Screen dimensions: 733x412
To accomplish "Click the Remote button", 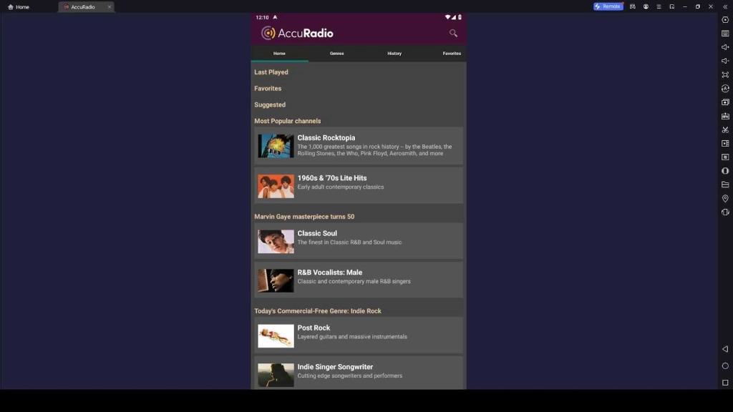I will (x=609, y=6).
